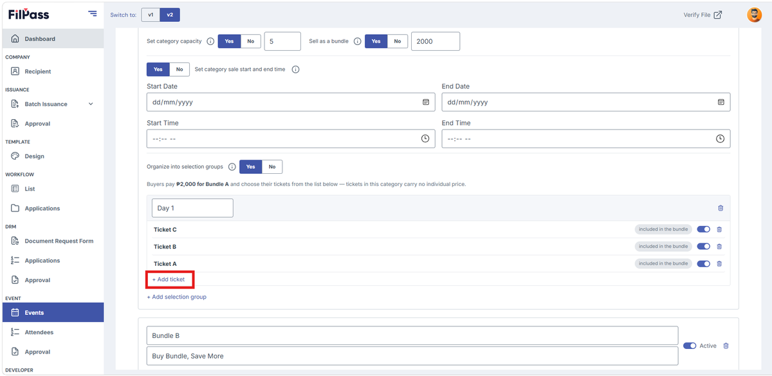Collapse the sidebar using the menu icon
The image size is (772, 376).
point(93,14)
